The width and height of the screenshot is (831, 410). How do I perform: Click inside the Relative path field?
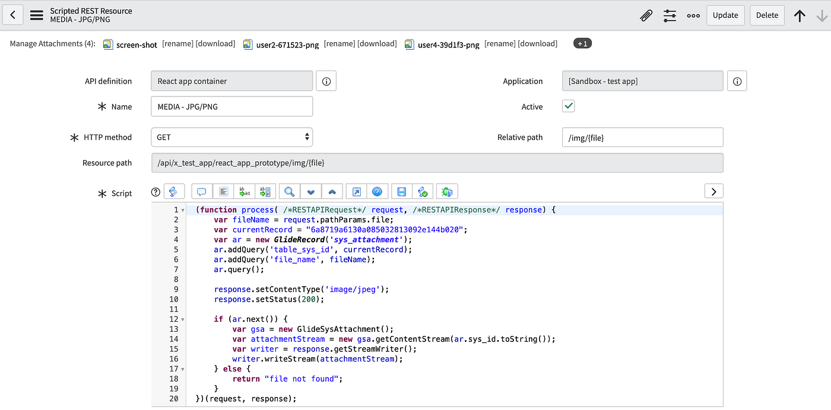click(642, 137)
